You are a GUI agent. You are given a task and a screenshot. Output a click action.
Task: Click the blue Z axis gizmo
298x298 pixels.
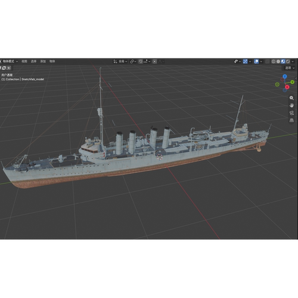click(285, 76)
